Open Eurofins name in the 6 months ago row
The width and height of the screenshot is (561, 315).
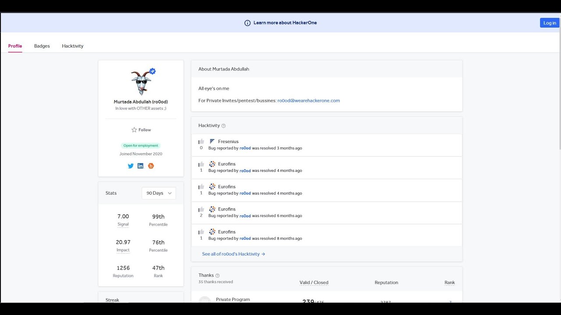pyautogui.click(x=227, y=209)
